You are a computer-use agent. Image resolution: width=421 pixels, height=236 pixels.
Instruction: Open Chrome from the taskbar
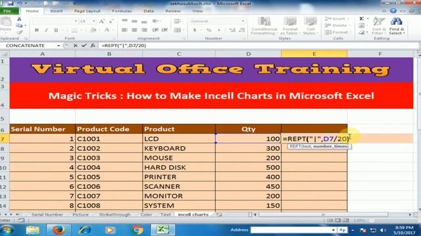[137, 230]
